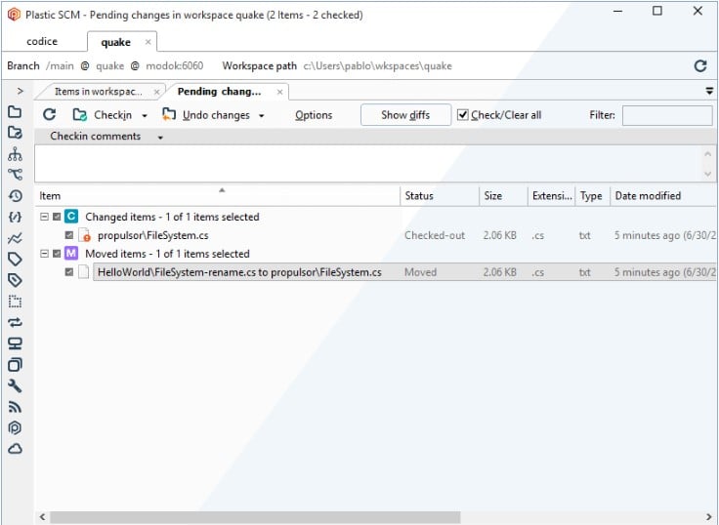Open the sync replication arrows icon
This screenshot has width=719, height=525.
coord(15,322)
